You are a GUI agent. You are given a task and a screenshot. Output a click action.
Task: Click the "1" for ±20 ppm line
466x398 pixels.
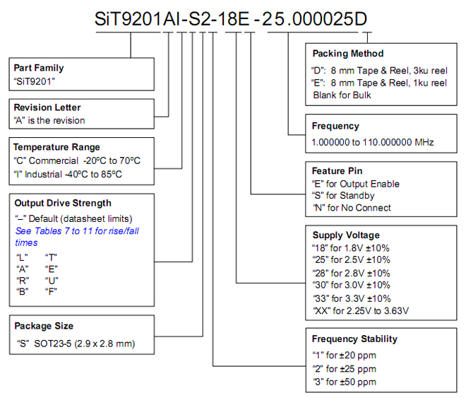pos(344,355)
